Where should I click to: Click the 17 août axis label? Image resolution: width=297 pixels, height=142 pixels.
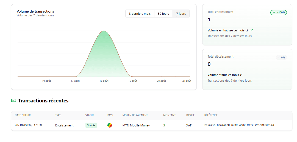point(75,81)
